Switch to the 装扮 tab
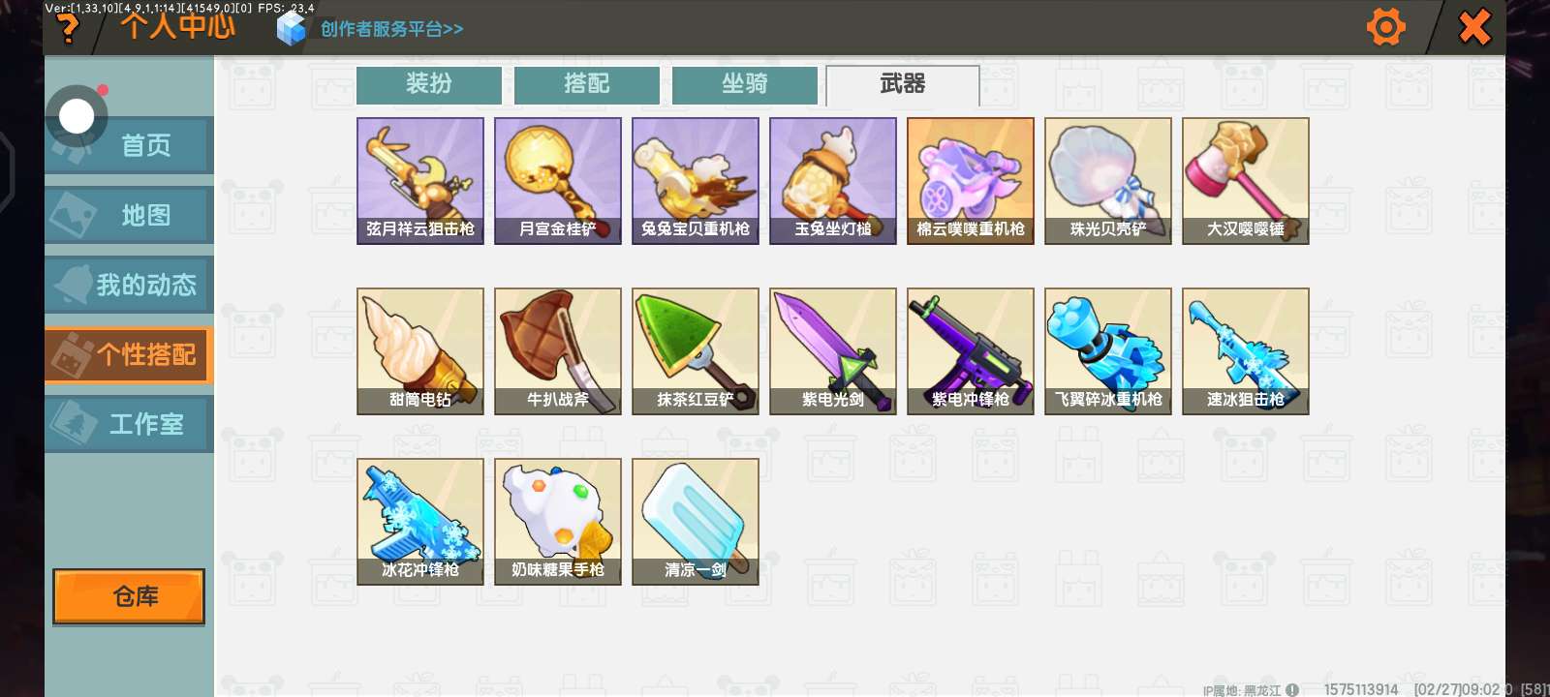 pos(429,84)
